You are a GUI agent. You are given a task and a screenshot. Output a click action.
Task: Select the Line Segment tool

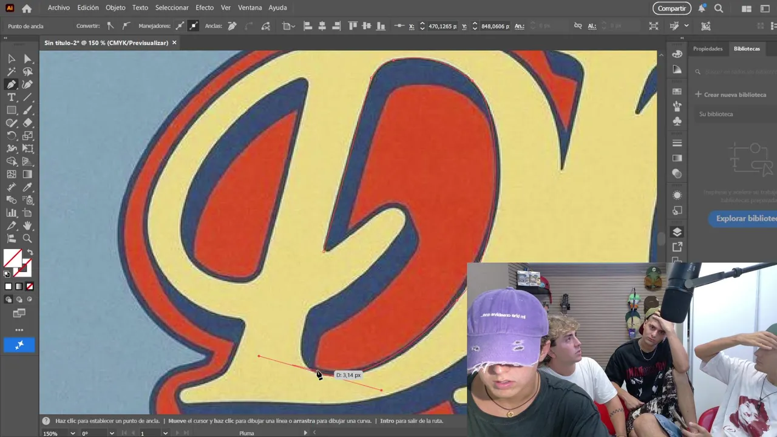[27, 97]
